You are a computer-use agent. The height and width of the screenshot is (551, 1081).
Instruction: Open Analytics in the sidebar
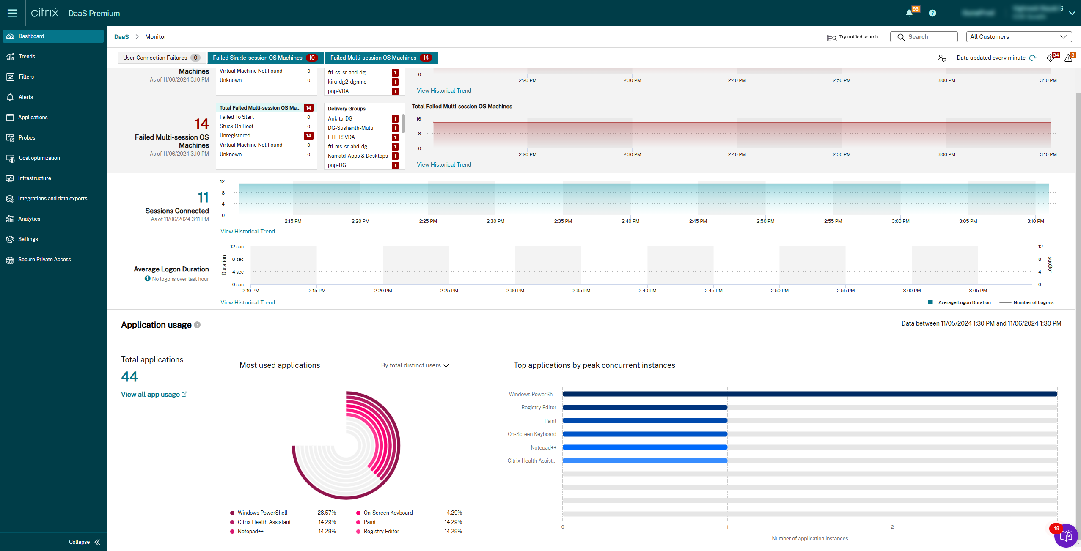point(53,219)
